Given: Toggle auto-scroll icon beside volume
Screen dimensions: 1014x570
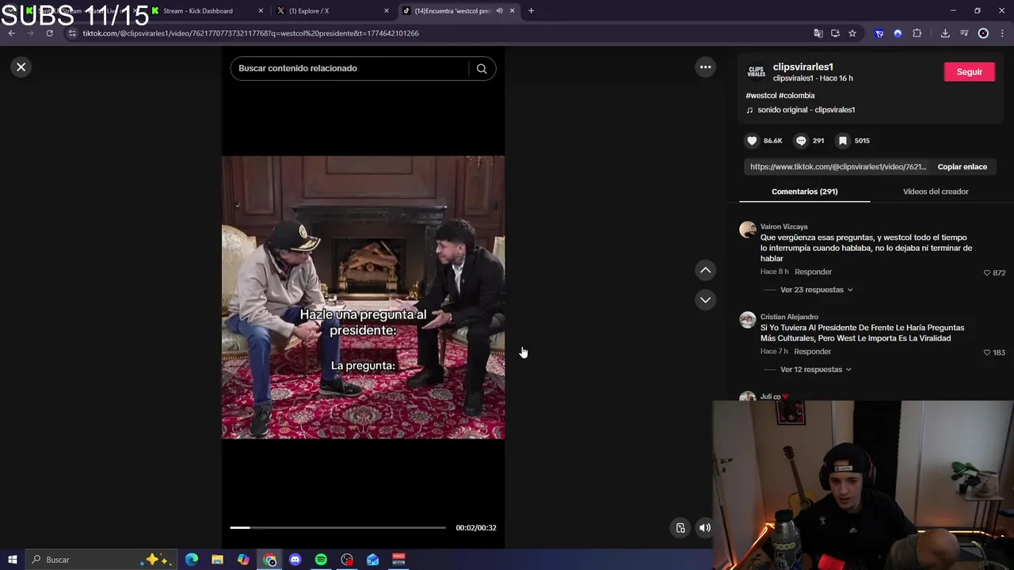Looking at the screenshot, I should pyautogui.click(x=680, y=528).
